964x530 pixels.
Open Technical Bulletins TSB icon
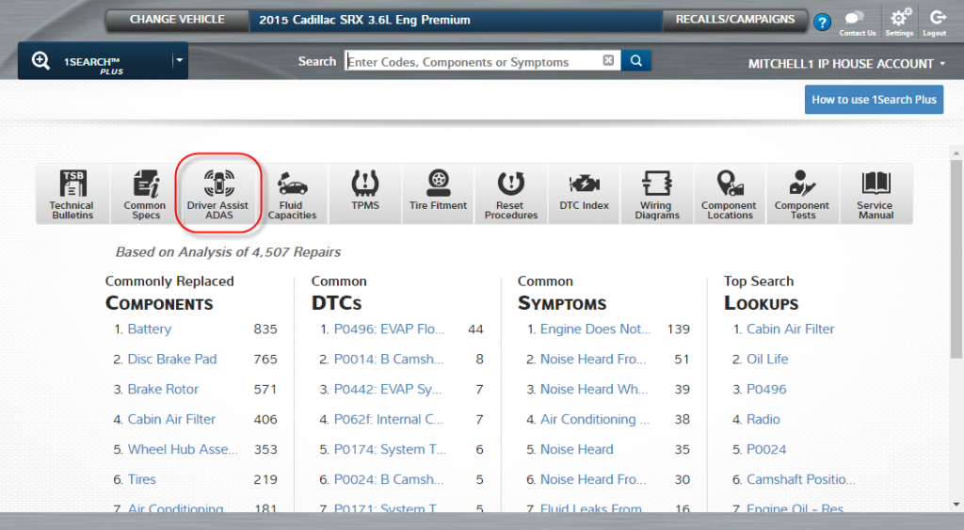pyautogui.click(x=72, y=194)
